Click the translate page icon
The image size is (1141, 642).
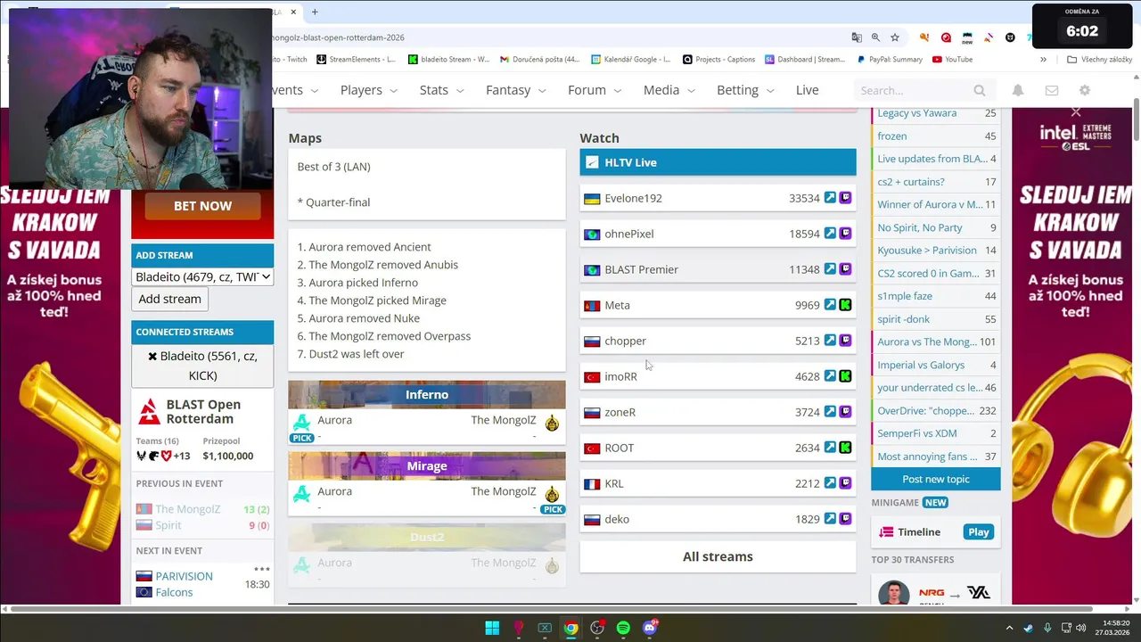tap(857, 37)
